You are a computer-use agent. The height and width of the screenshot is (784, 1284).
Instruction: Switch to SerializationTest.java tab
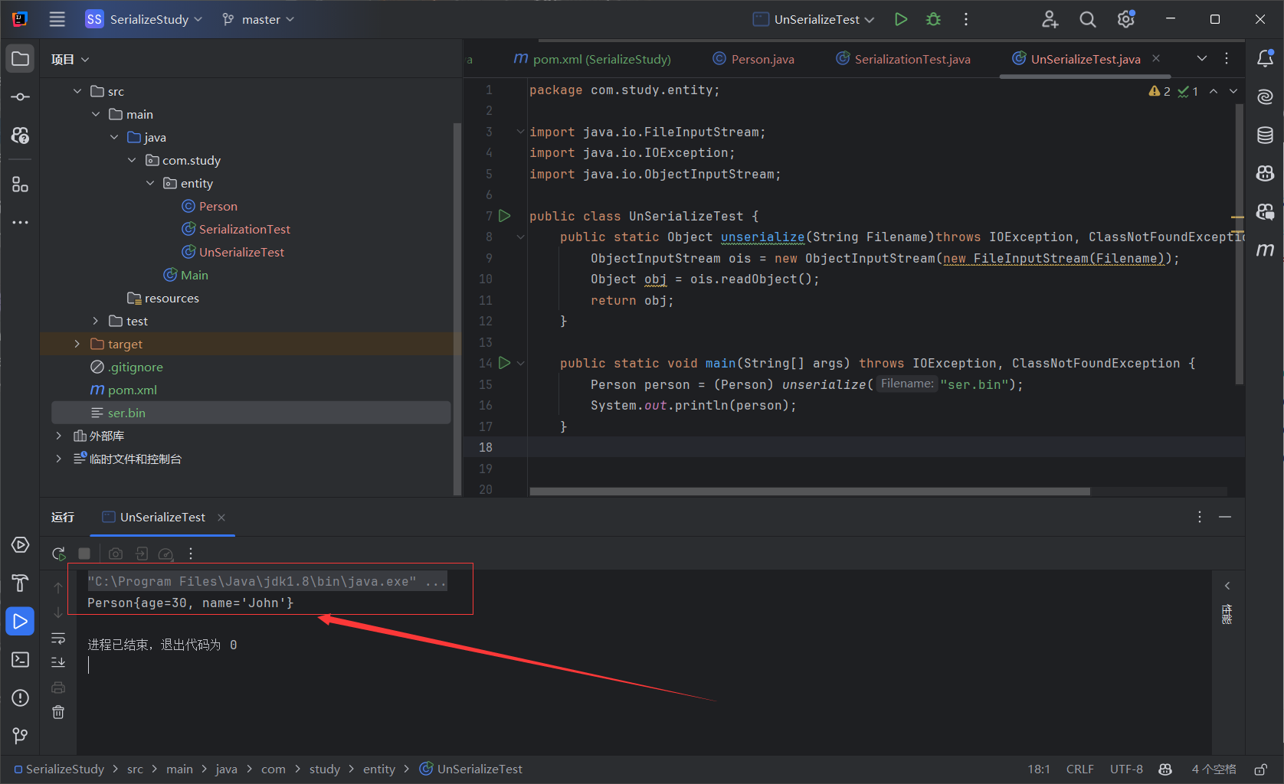pyautogui.click(x=903, y=59)
